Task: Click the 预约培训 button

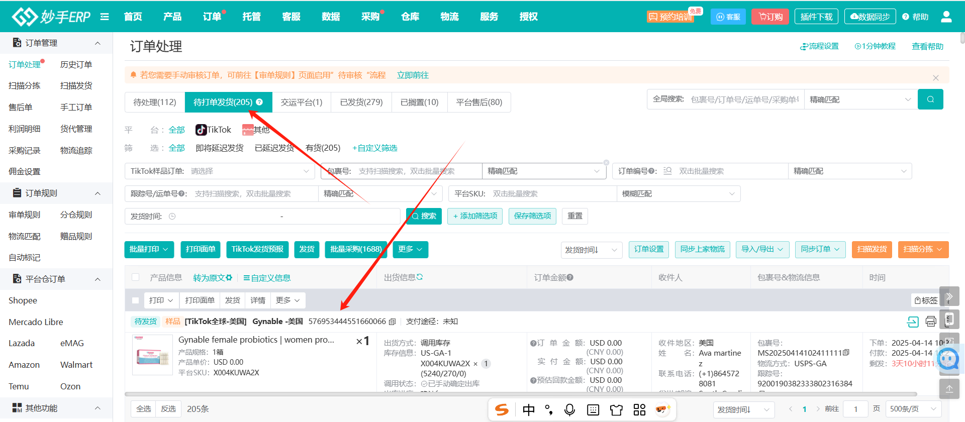Action: [670, 17]
